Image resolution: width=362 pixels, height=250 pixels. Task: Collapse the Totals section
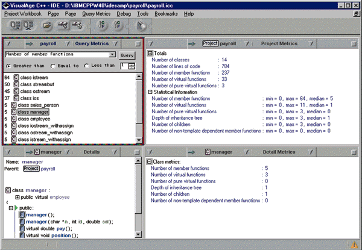coord(150,53)
